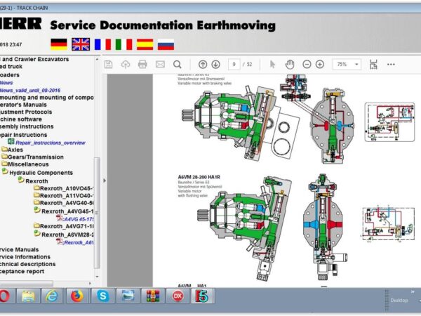Collapse the left navigation pane arrow
This screenshot has width=421, height=316.
click(105, 180)
